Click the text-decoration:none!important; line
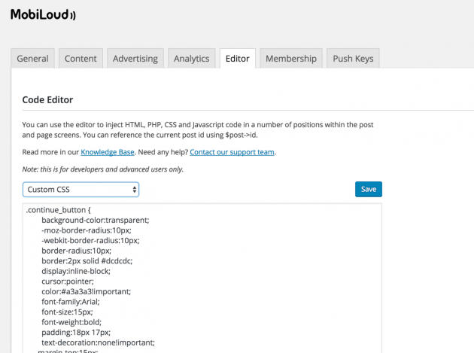The height and width of the screenshot is (353, 474). pos(98,342)
